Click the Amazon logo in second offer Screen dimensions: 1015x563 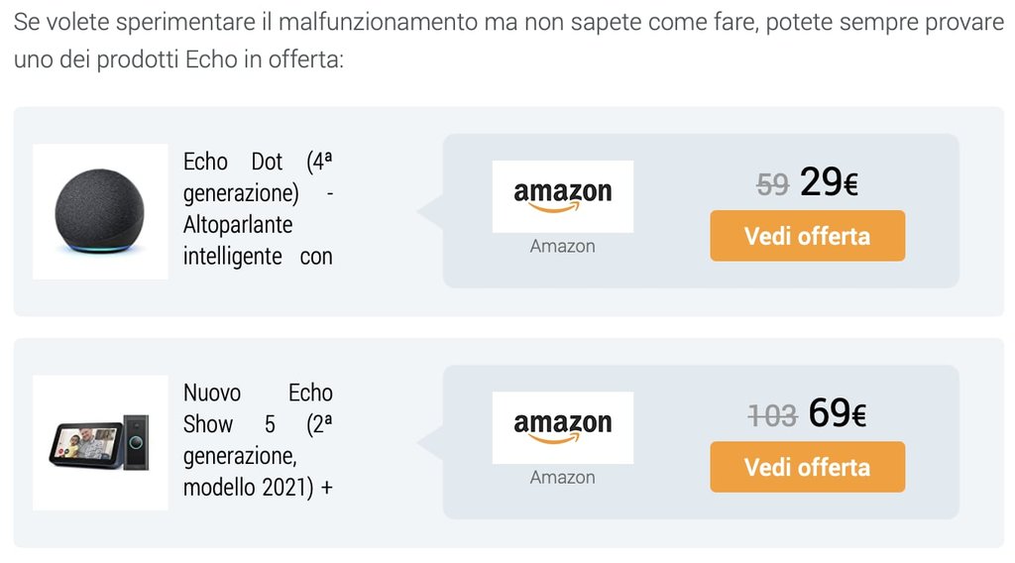563,428
